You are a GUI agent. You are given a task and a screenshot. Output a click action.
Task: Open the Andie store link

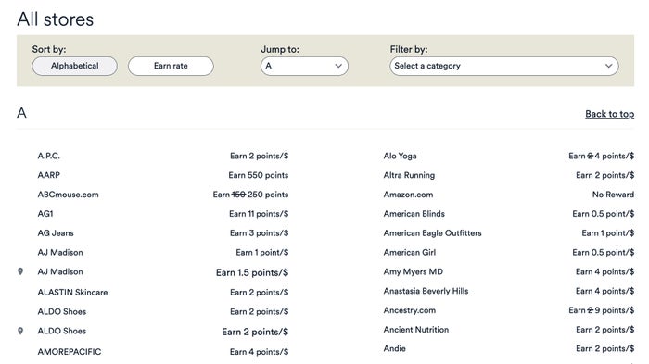pos(394,348)
